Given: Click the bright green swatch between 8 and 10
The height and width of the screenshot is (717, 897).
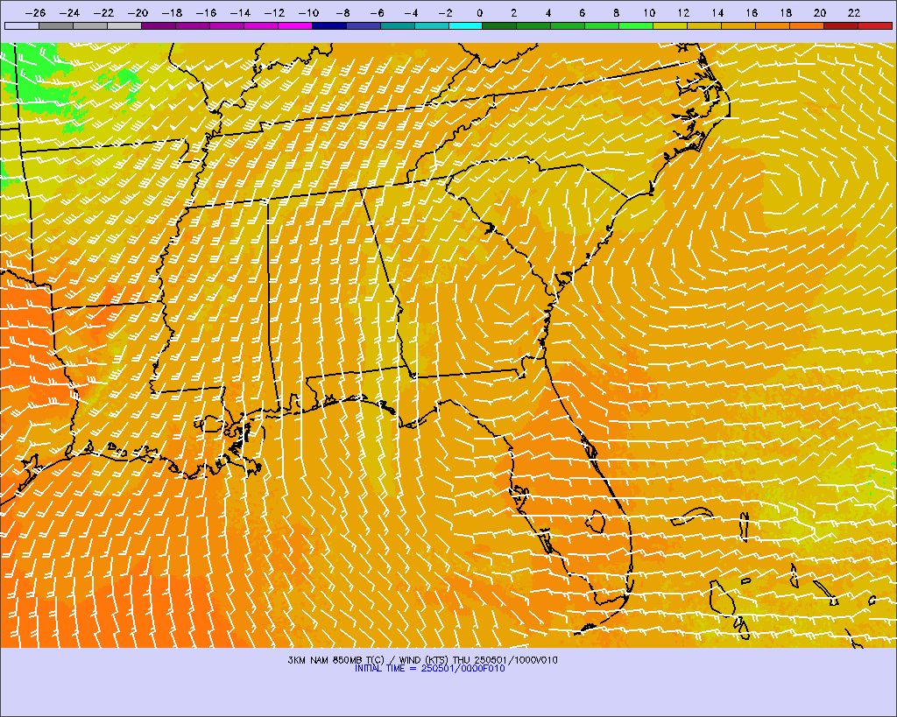Looking at the screenshot, I should pyautogui.click(x=636, y=25).
